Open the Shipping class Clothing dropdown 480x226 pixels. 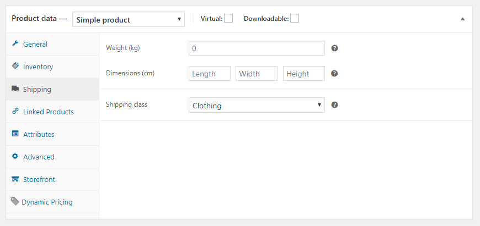(x=257, y=105)
